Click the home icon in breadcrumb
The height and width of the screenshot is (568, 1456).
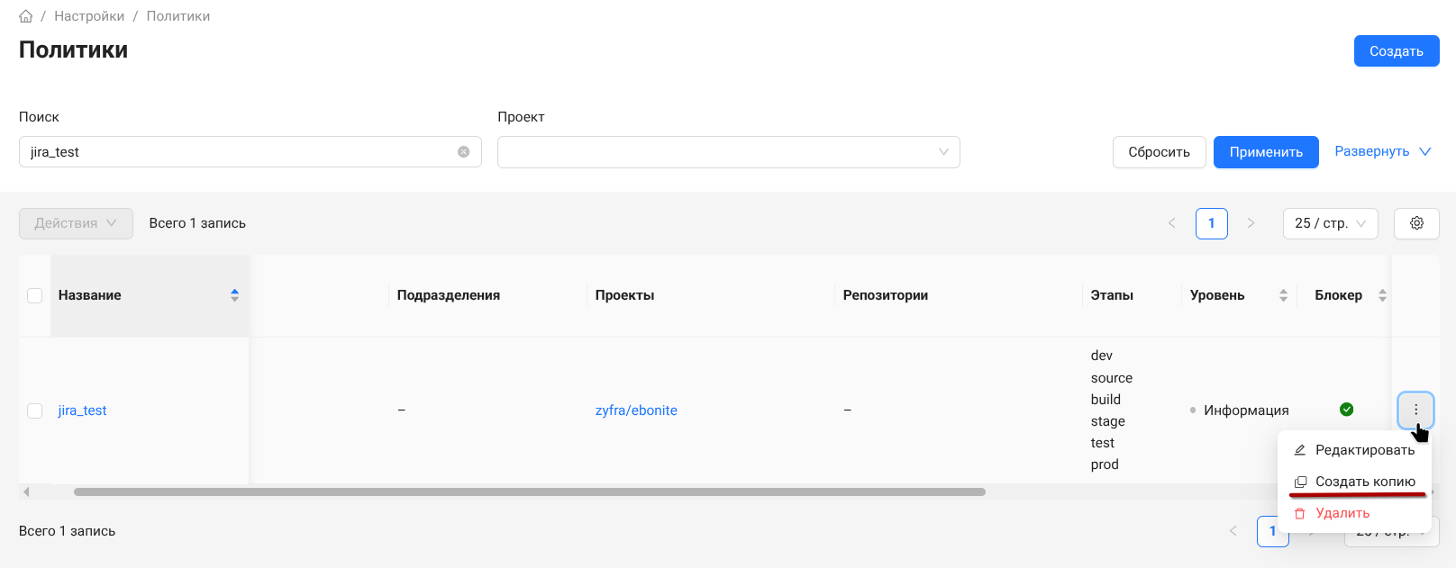(26, 16)
